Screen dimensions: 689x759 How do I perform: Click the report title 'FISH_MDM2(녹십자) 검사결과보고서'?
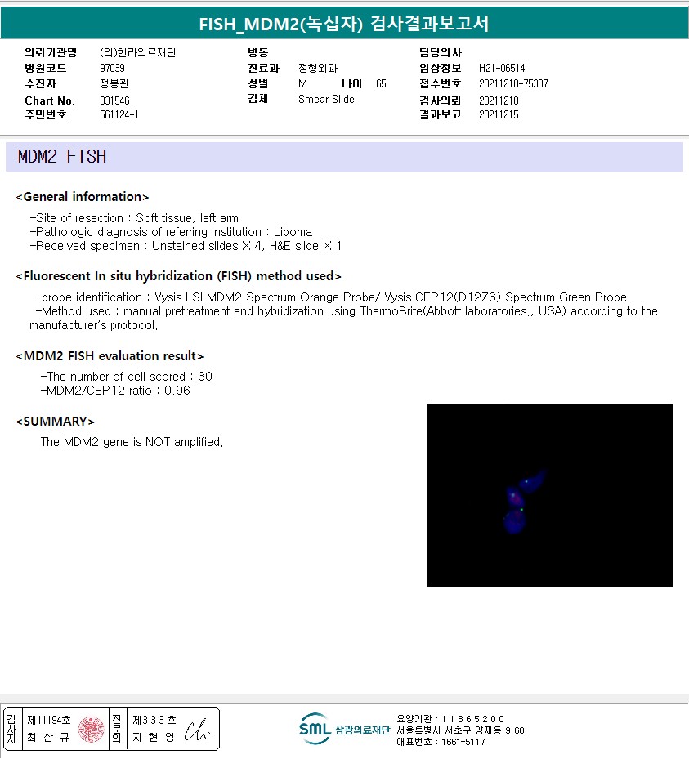[x=344, y=23]
